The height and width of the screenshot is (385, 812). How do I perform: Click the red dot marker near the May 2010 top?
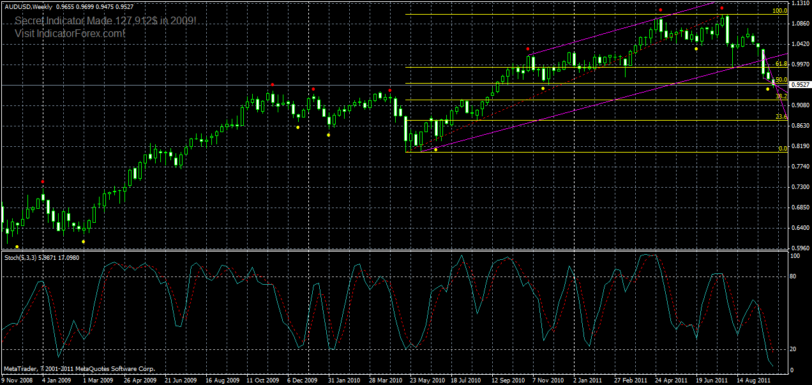[x=390, y=90]
